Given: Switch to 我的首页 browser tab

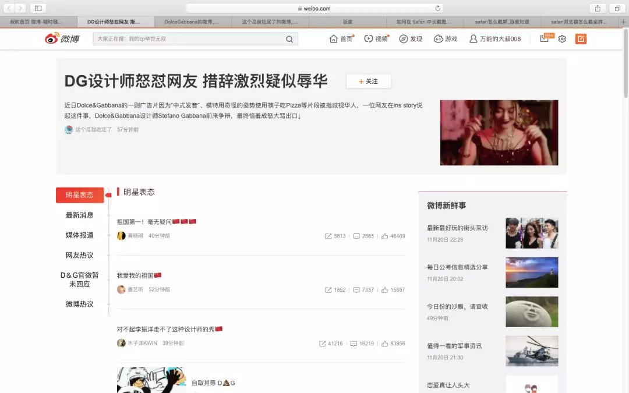Looking at the screenshot, I should 38,22.
